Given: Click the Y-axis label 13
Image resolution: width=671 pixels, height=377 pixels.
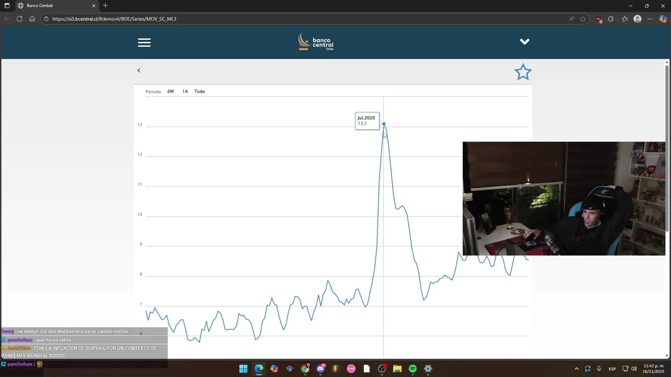Looking at the screenshot, I should point(140,125).
